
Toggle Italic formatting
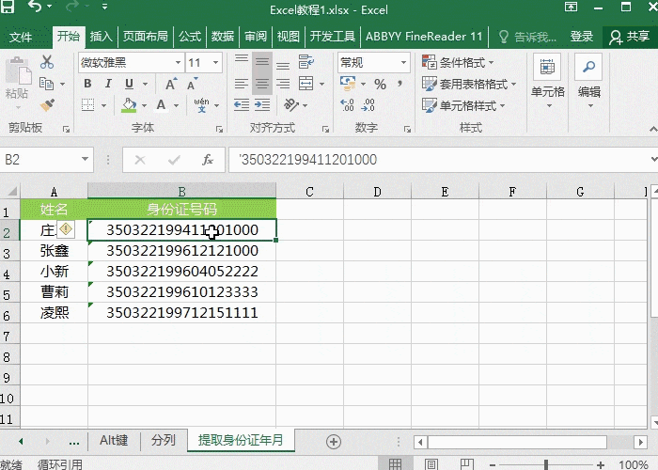[108, 84]
